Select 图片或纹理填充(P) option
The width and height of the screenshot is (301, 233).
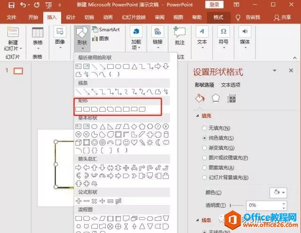click(225, 158)
